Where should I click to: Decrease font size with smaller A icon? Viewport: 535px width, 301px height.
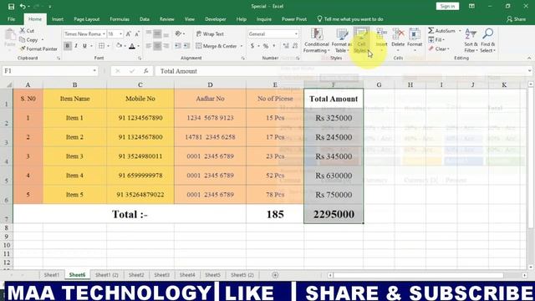pos(137,34)
